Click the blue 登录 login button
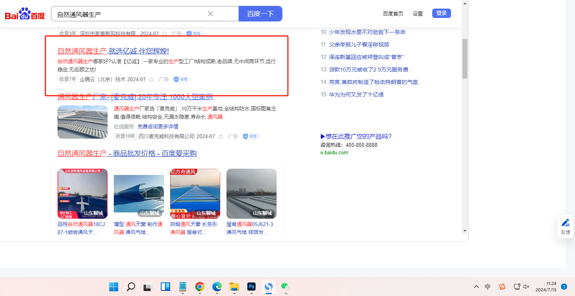Image resolution: width=575 pixels, height=296 pixels. (441, 13)
